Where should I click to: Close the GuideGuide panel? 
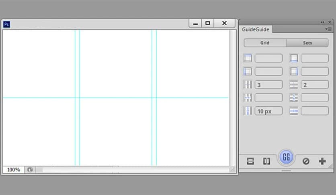click(330, 22)
